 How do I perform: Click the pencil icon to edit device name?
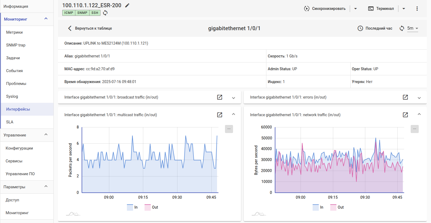pyautogui.click(x=127, y=5)
